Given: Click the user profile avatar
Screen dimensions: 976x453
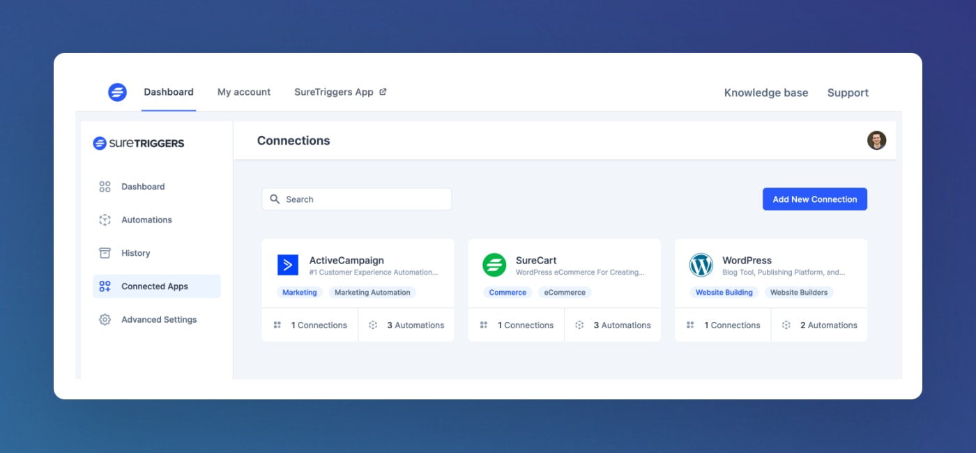Looking at the screenshot, I should coord(876,140).
